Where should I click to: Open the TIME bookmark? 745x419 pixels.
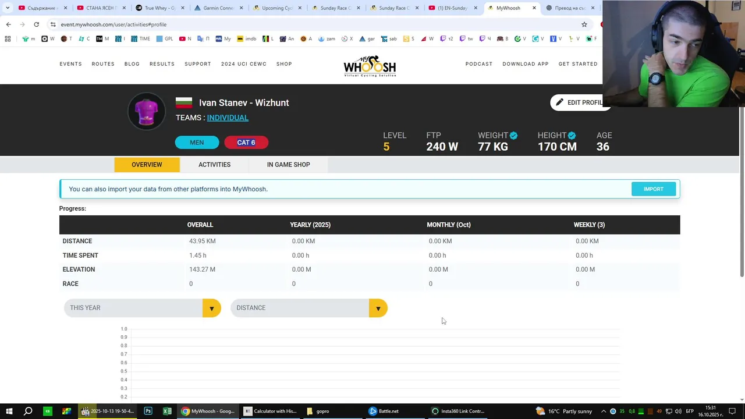coord(140,39)
